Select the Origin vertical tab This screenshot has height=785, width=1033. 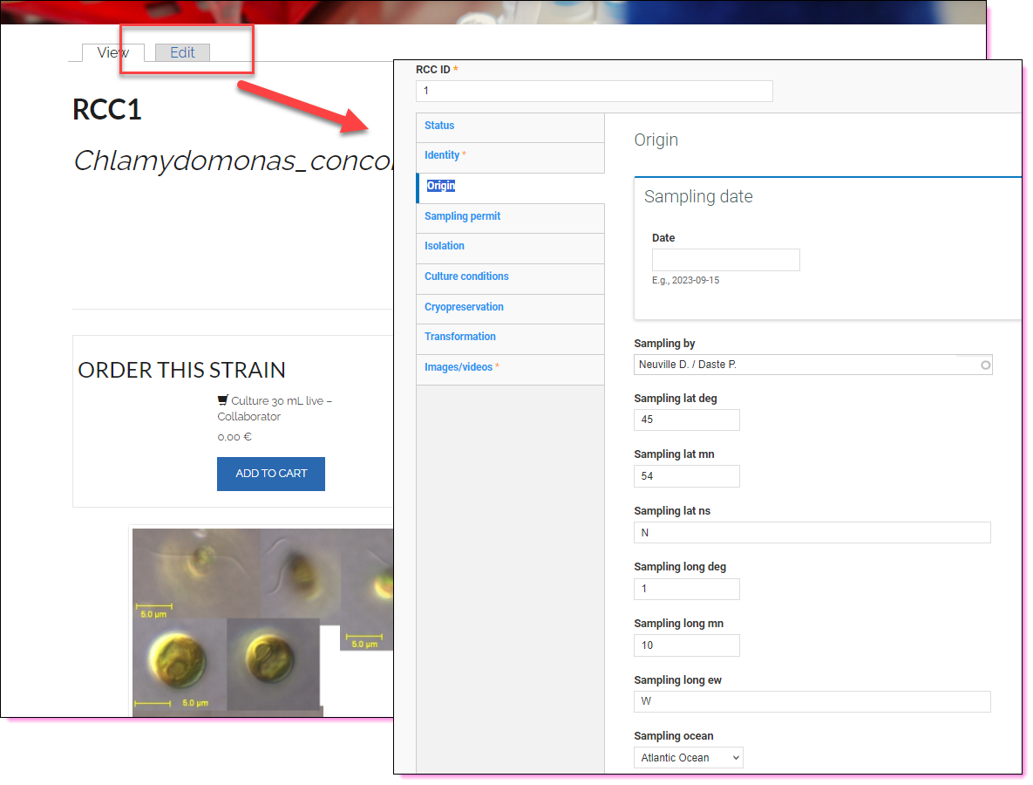(441, 186)
